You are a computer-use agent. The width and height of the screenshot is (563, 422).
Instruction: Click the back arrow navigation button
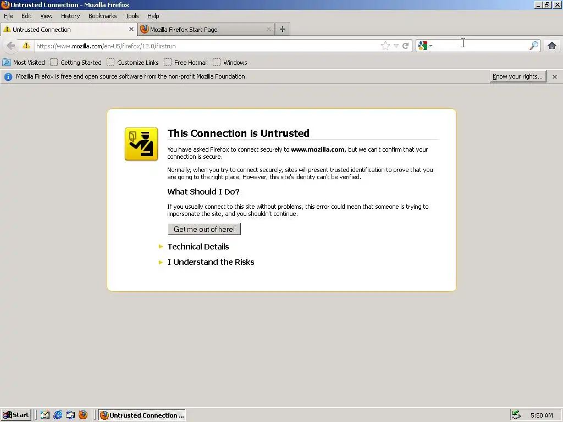pyautogui.click(x=11, y=46)
